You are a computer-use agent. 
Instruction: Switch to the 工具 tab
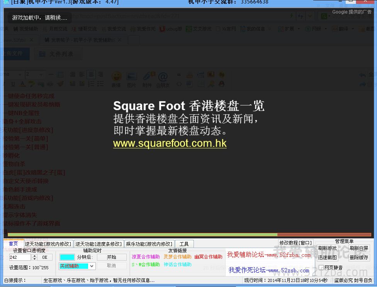(x=184, y=244)
